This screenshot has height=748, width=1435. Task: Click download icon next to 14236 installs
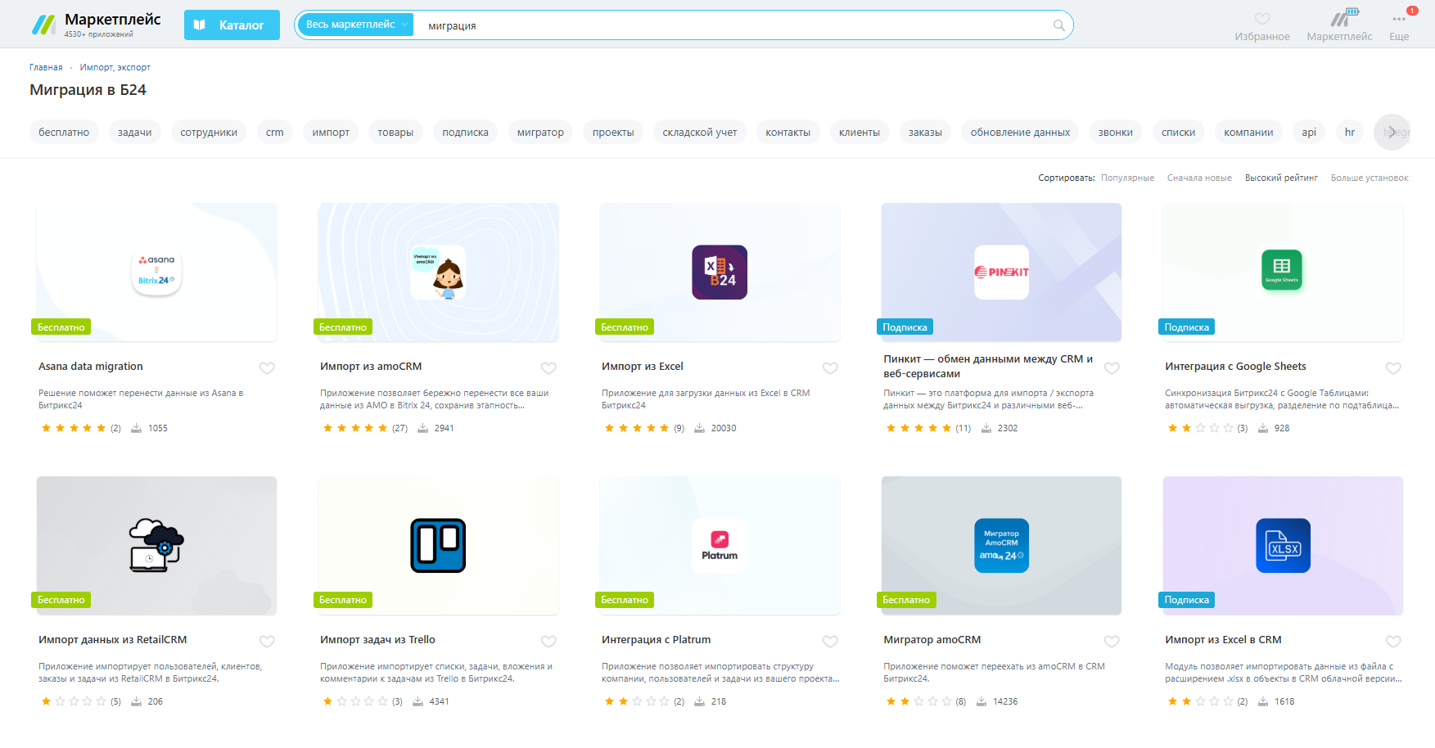click(981, 701)
